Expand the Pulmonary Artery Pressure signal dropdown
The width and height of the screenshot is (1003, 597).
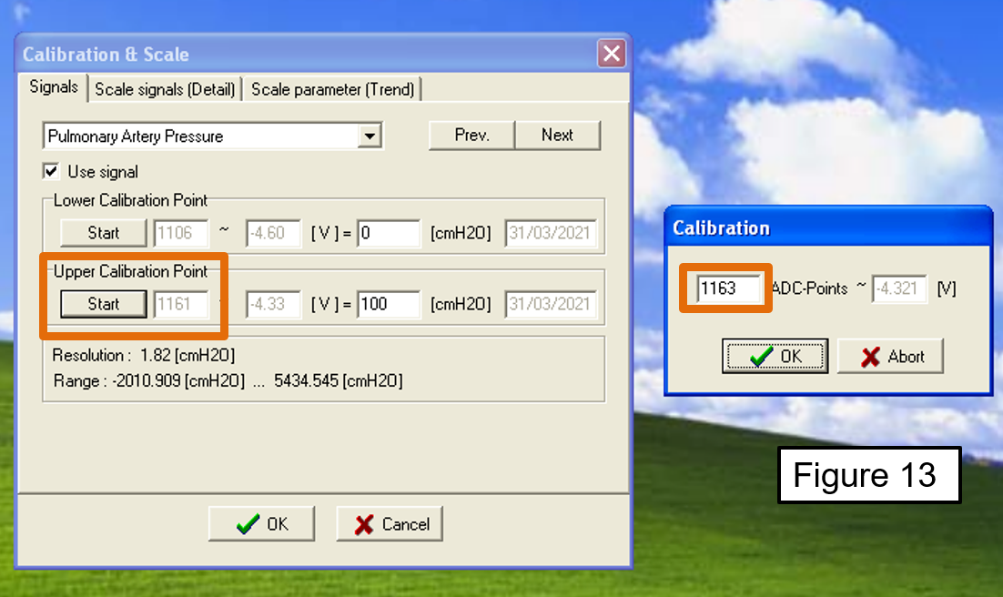[370, 136]
